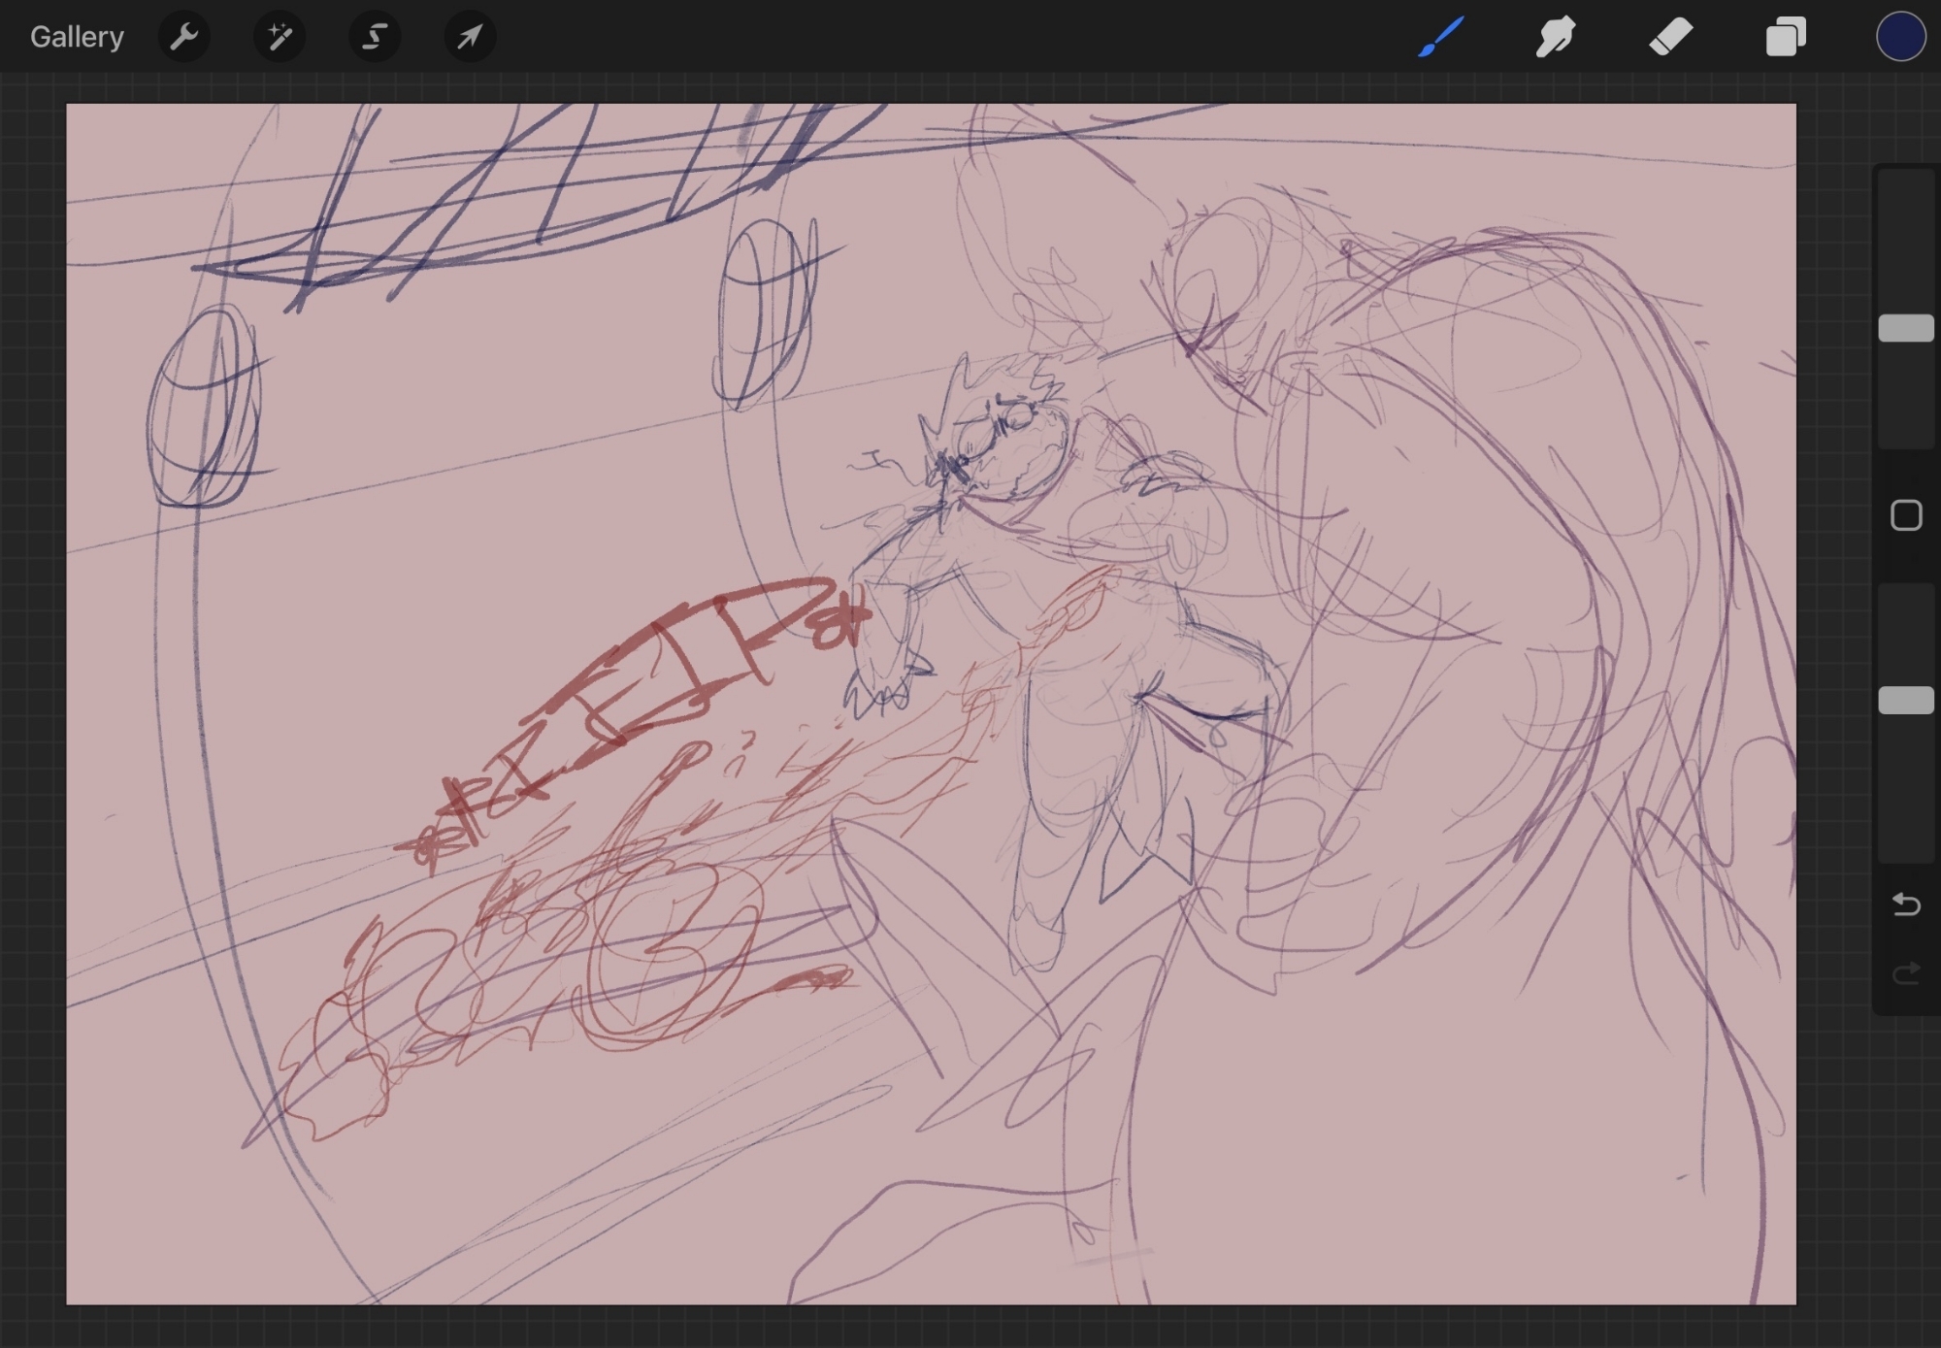Screen dimensions: 1941x1348
Task: Activate the Selection S-shaped tool
Action: pyautogui.click(x=375, y=37)
